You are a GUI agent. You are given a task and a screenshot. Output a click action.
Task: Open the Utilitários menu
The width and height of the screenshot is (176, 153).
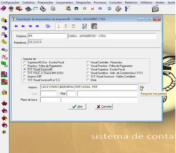click(146, 2)
